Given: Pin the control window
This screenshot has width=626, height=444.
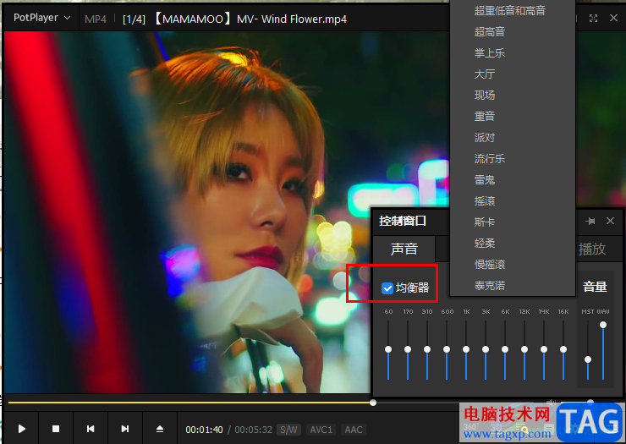Looking at the screenshot, I should click(590, 221).
